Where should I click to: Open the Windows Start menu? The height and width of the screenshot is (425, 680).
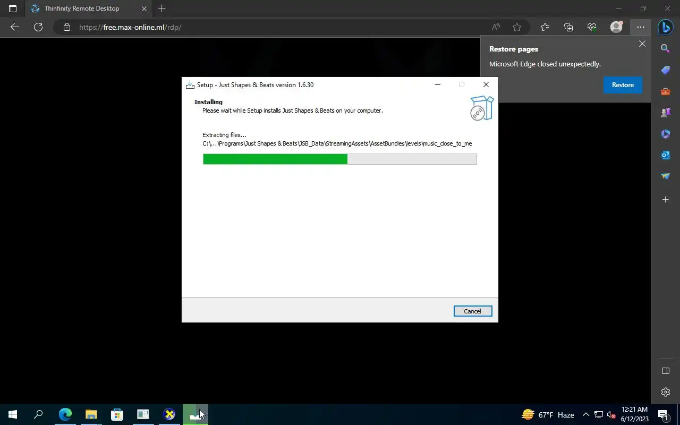point(13,415)
